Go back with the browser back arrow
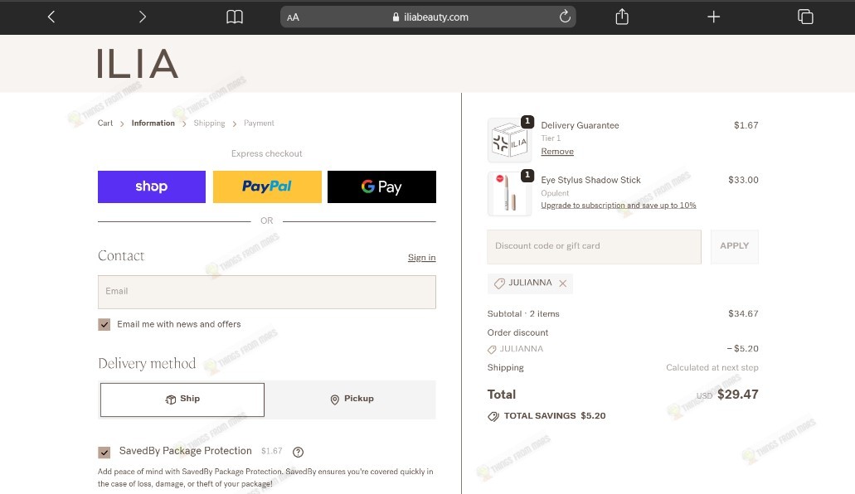 (51, 17)
